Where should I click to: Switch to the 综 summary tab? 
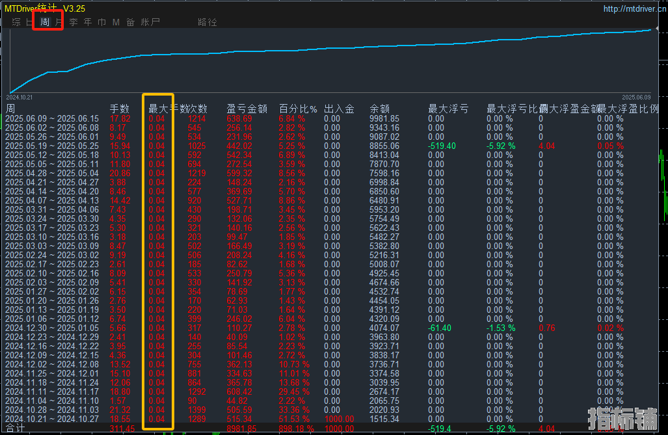click(16, 22)
